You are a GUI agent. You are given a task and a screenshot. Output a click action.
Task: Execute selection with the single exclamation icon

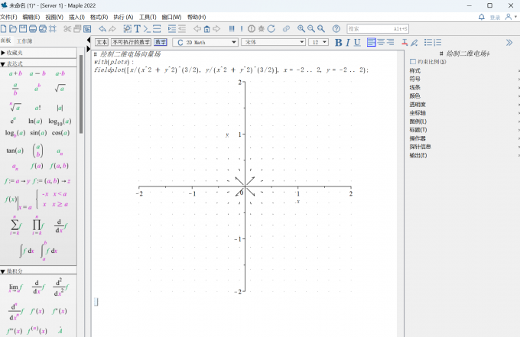[242, 29]
